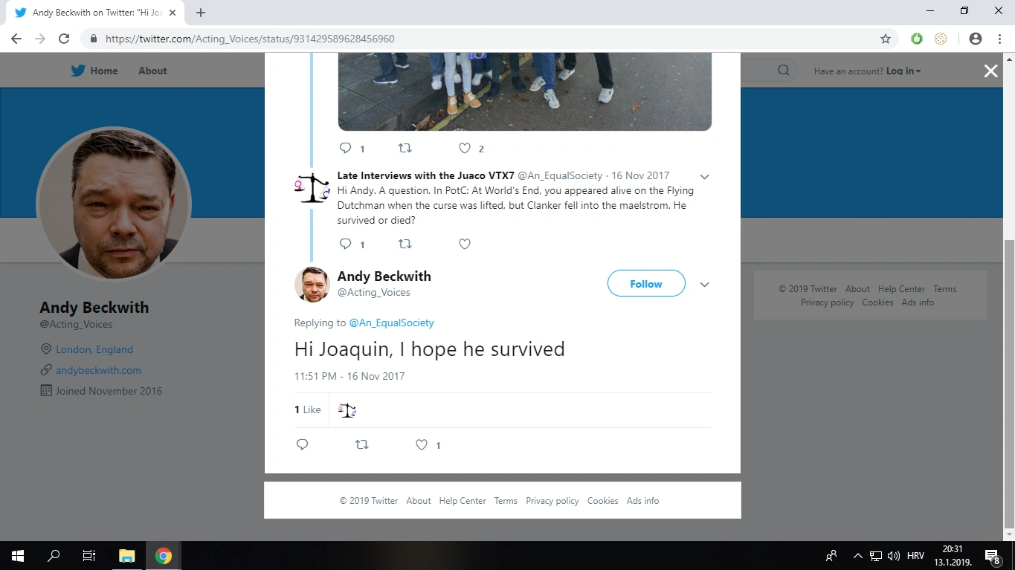Open Cookies in the right sidebar footer
This screenshot has width=1015, height=570.
tap(877, 302)
